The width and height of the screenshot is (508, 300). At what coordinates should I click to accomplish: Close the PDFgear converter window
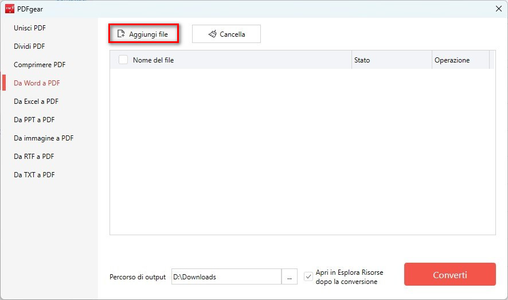click(499, 9)
